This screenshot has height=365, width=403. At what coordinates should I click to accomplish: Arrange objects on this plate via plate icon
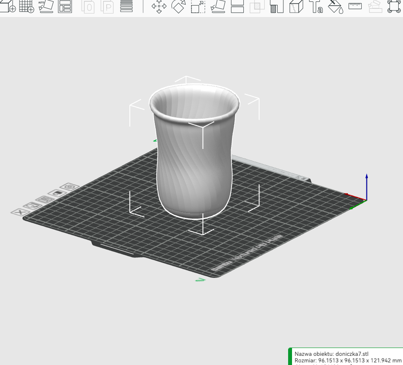click(x=45, y=199)
